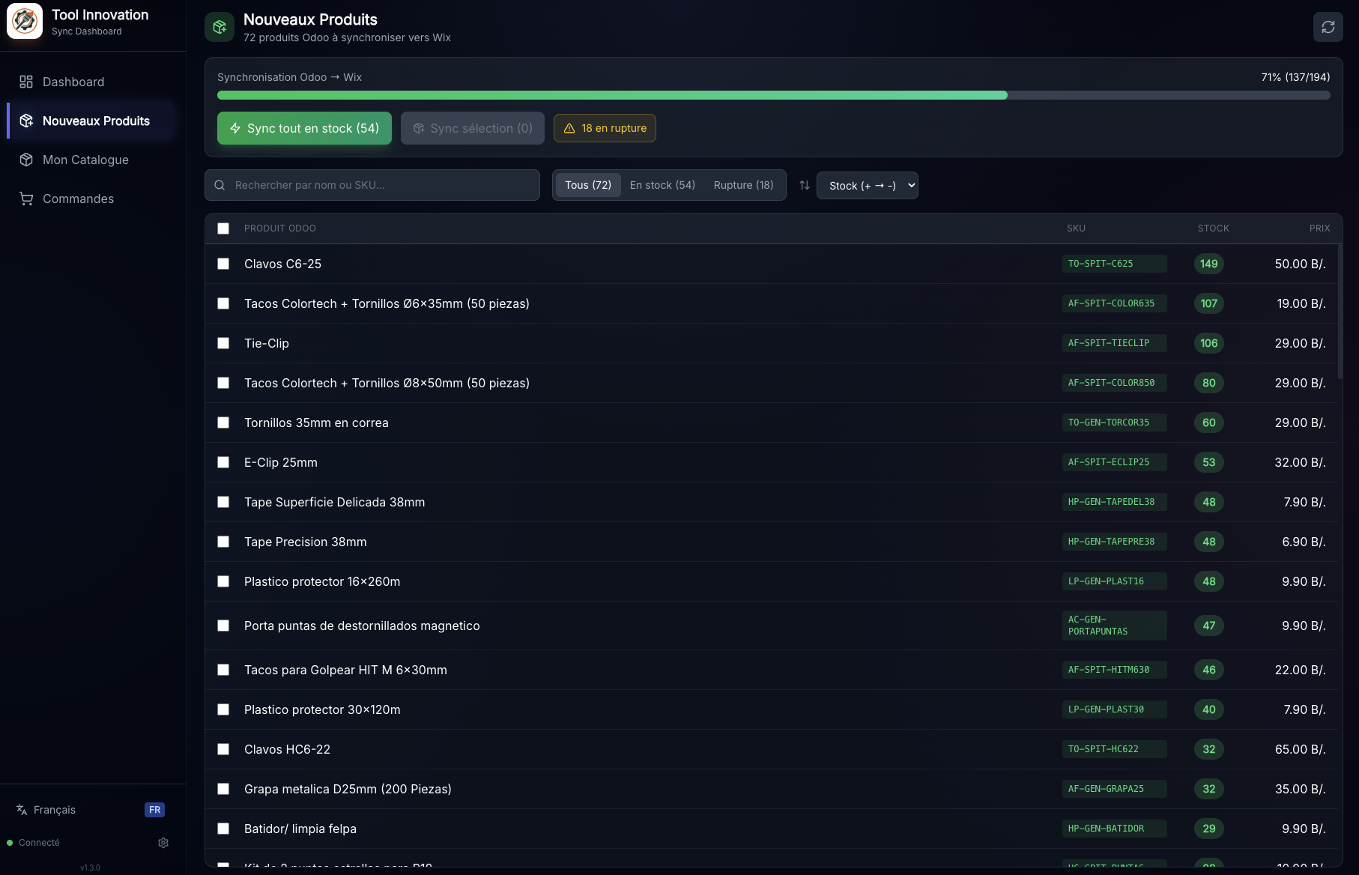Click the Nouveaux Produits header package icon

(x=220, y=27)
